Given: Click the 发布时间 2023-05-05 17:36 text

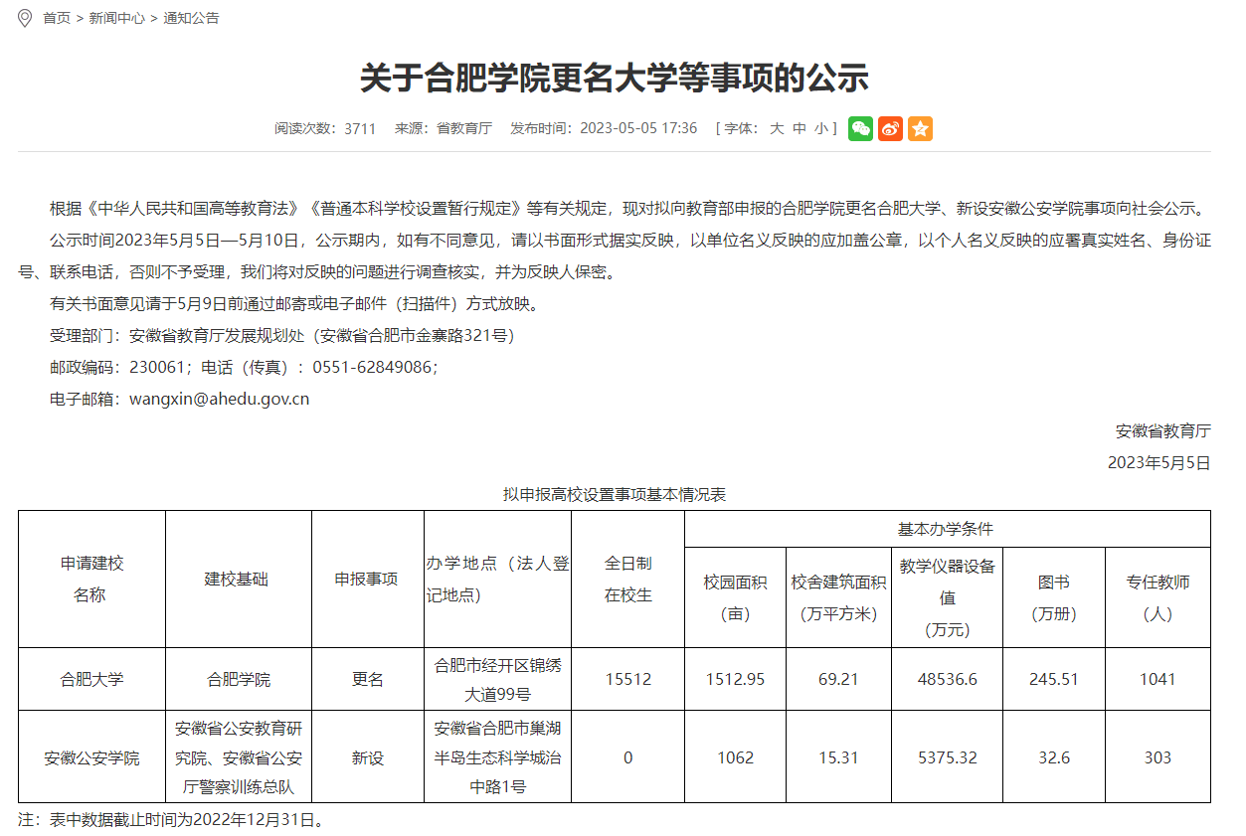Looking at the screenshot, I should 604,128.
